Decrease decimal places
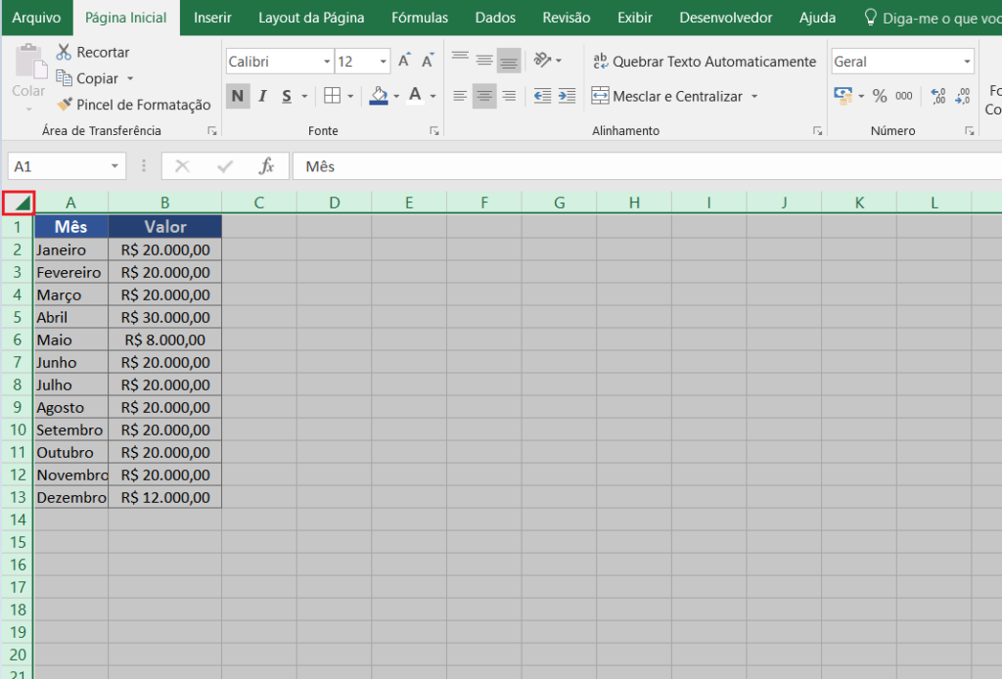Viewport: 1002px width, 679px height. [963, 96]
